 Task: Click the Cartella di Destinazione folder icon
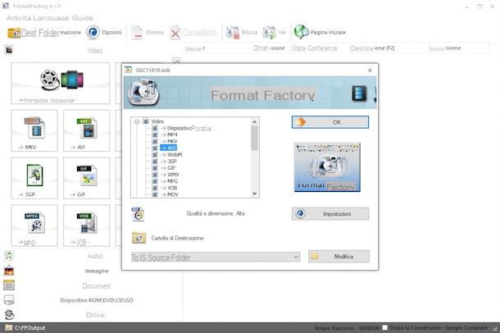pos(139,238)
